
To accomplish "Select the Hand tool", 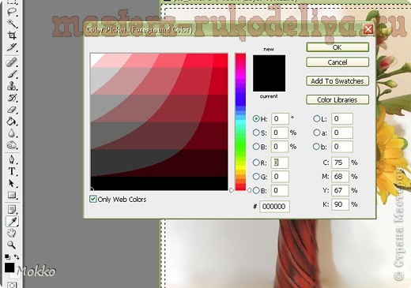I will point(12,233).
